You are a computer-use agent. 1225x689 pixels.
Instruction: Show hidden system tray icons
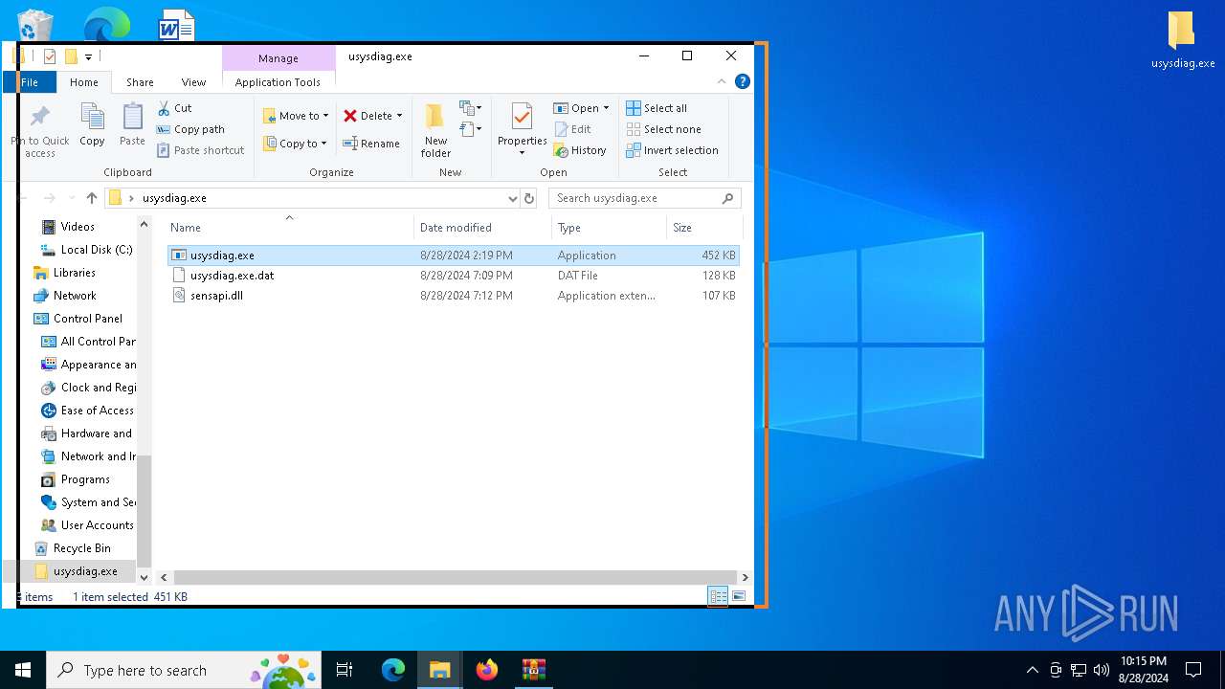pyautogui.click(x=1032, y=670)
